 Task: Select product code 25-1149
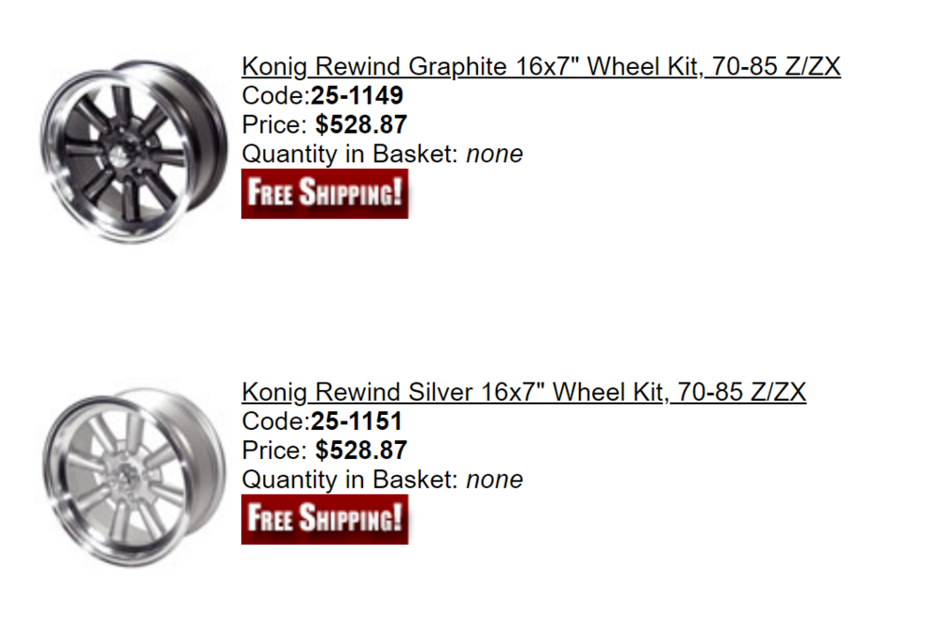[356, 95]
